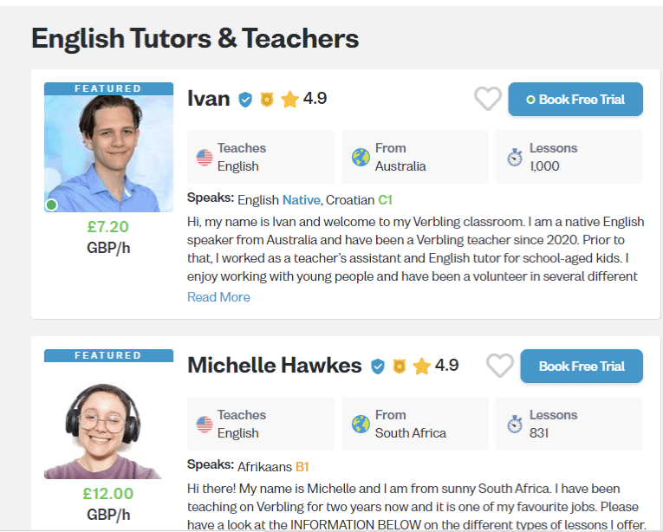663x532 pixels.
Task: Open Michelle Hawkes' profile via her name
Action: coord(274,366)
